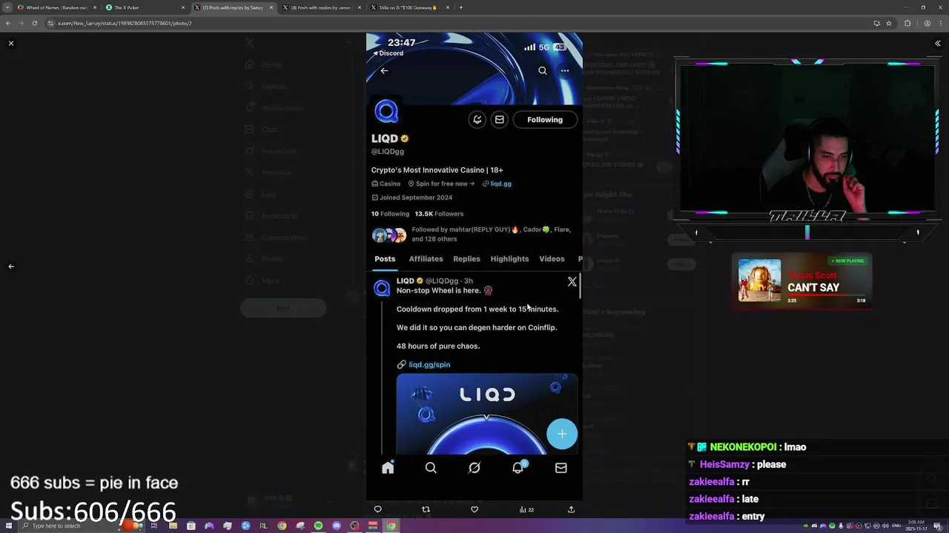Collapse the photo viewer side panel with the double-arrow icon

point(938,44)
